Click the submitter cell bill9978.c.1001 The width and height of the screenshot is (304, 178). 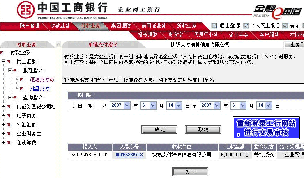tap(90, 155)
